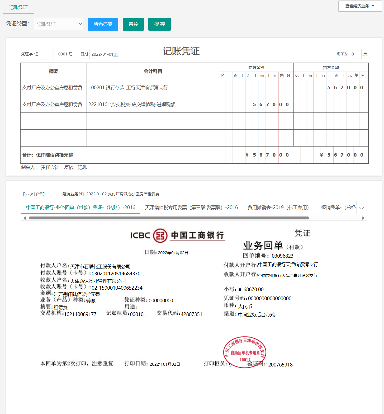
Task: Click the 回单编号 03096823
Action: [282, 256]
